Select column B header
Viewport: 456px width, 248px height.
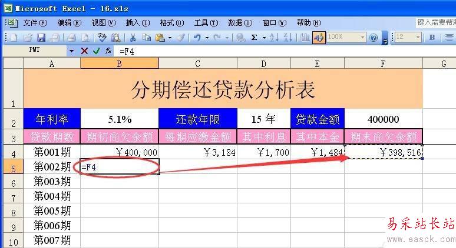point(120,63)
